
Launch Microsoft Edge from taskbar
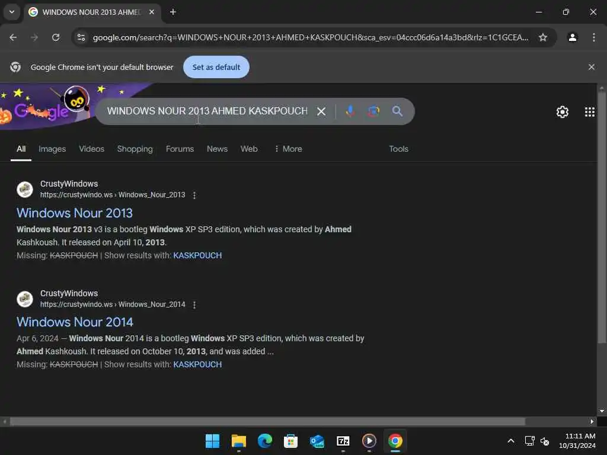[265, 441]
